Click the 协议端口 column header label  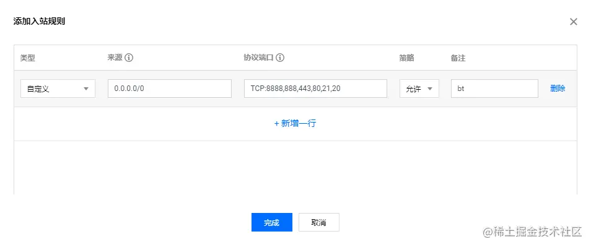(258, 58)
